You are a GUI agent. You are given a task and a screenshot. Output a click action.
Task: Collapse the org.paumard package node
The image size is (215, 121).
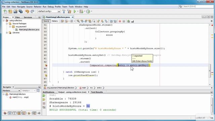[x=10, y=27]
